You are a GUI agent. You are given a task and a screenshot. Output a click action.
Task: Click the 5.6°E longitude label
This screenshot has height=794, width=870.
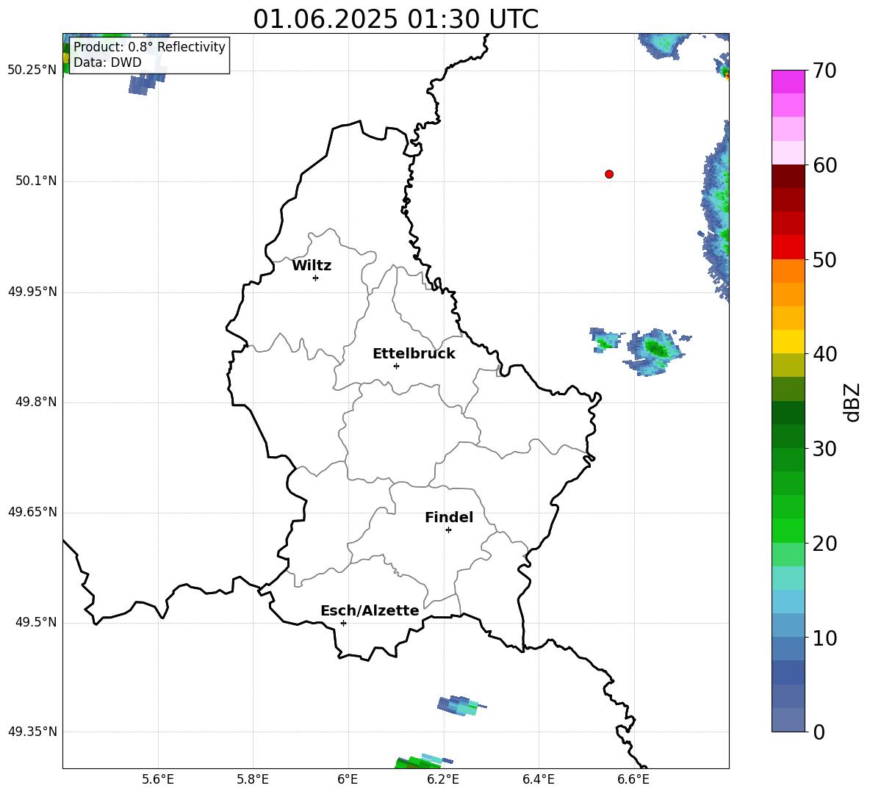158,779
